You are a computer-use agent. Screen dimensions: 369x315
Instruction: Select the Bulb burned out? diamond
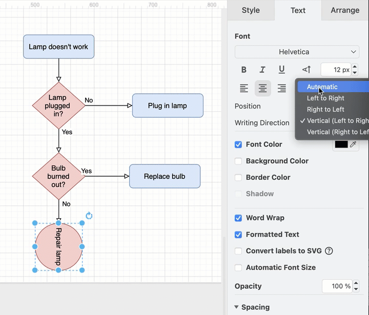coord(58,176)
